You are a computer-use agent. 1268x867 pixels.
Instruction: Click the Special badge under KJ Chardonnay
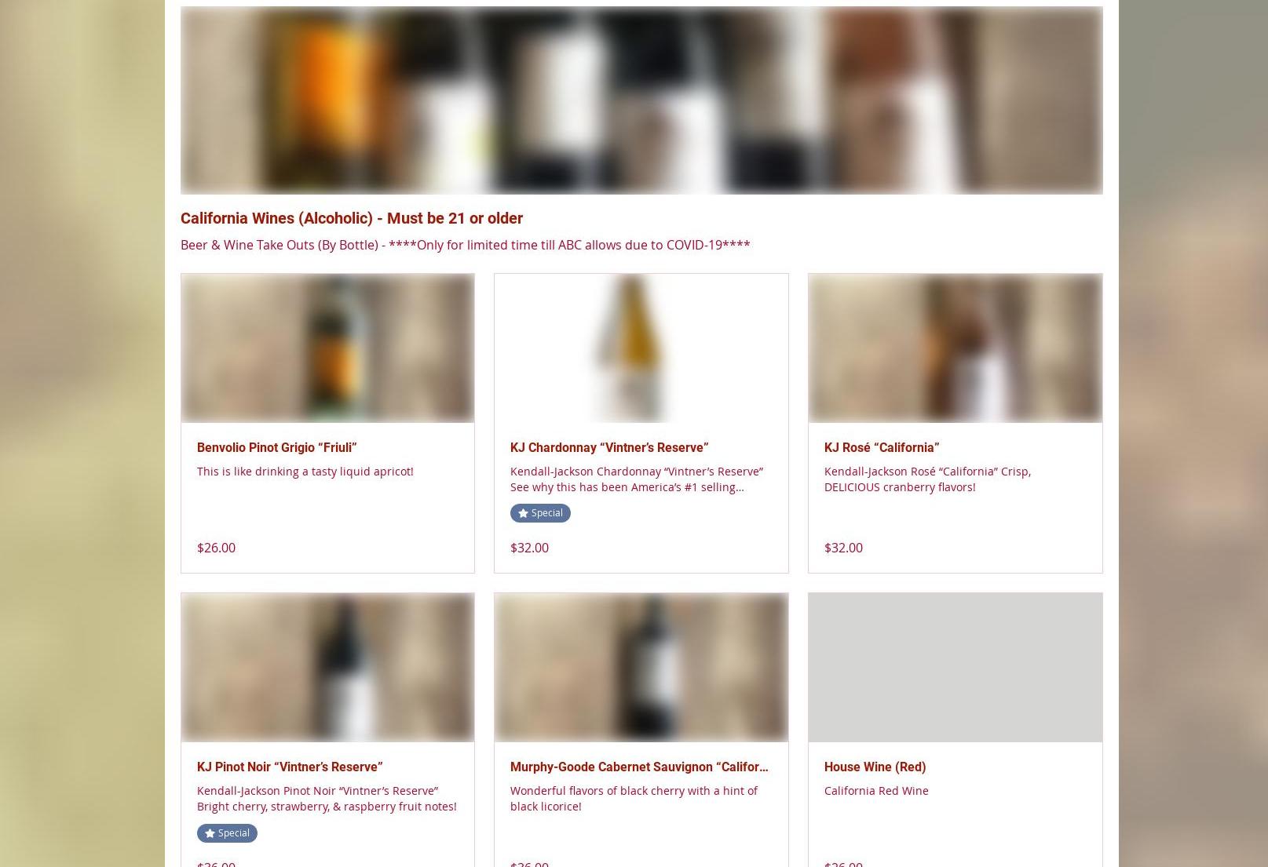pos(540,513)
